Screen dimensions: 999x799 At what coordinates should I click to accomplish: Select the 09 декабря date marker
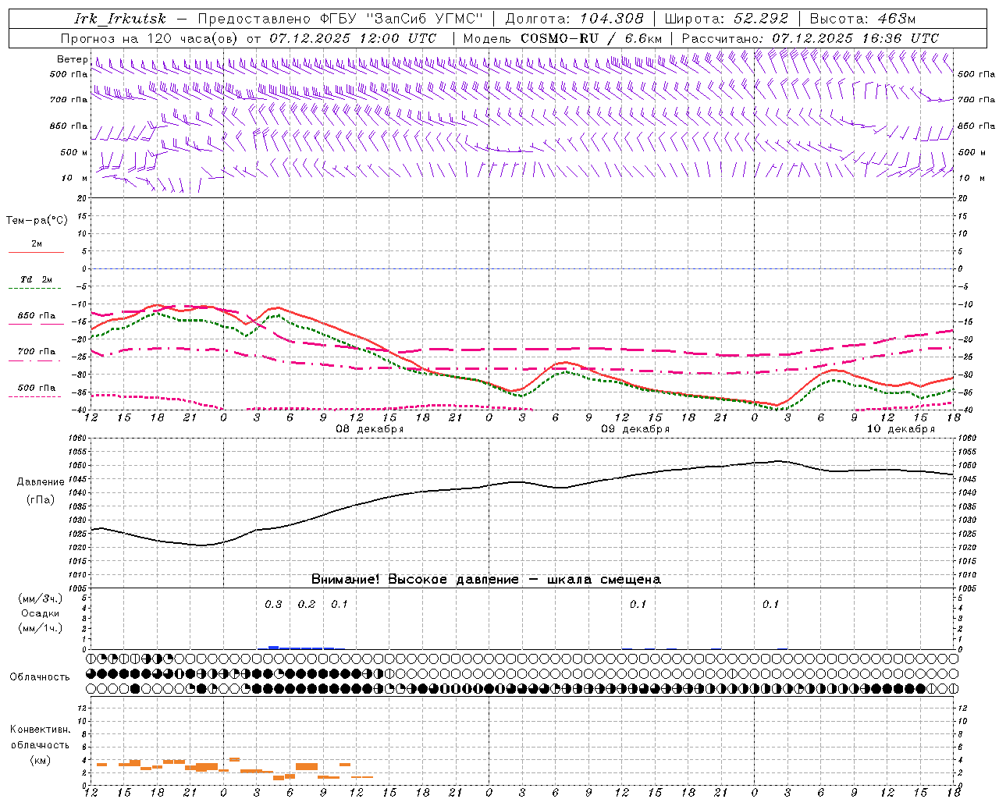635,429
